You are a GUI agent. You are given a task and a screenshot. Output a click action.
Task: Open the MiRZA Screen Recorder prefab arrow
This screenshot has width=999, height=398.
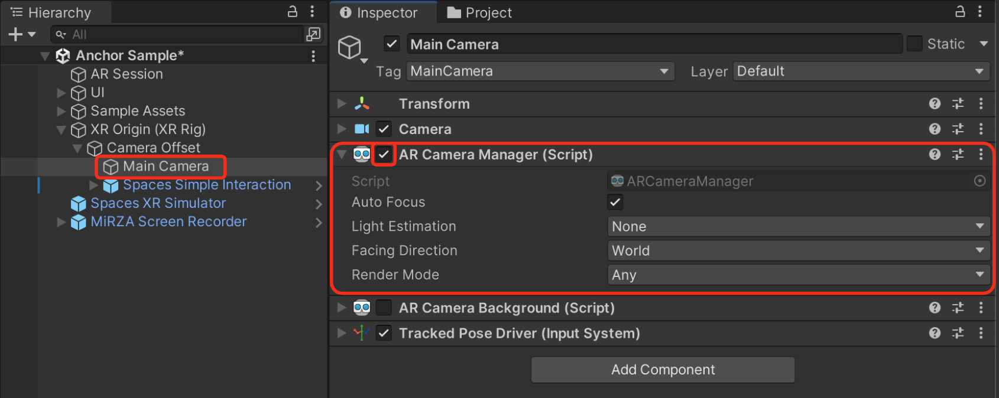click(x=319, y=223)
